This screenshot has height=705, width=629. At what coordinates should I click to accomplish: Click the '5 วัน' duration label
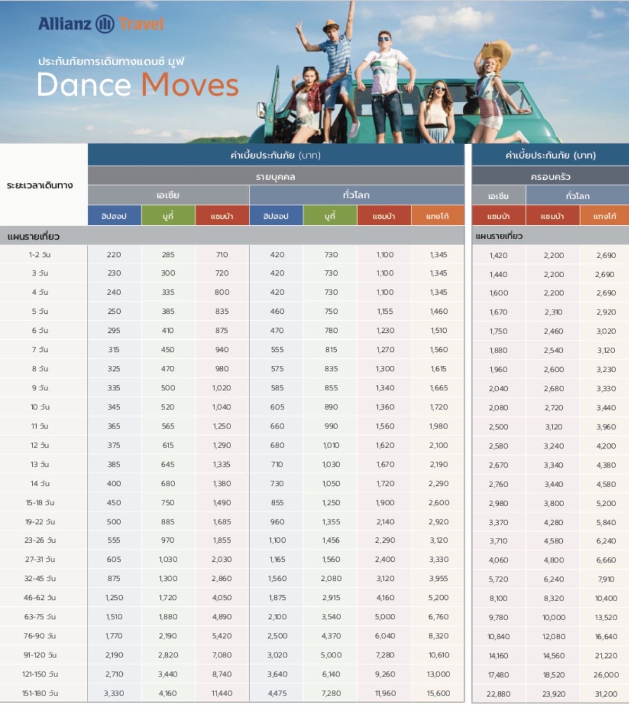40,312
